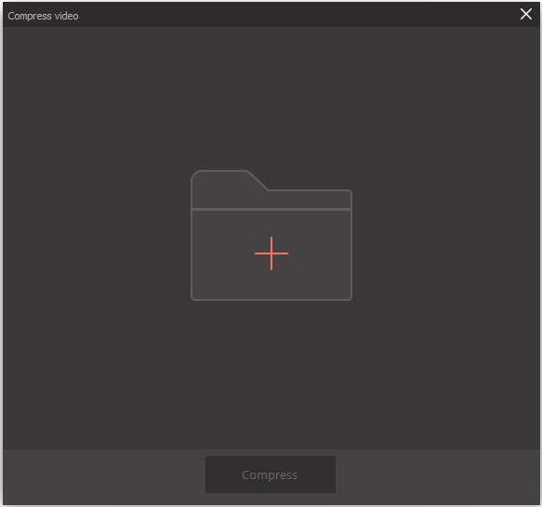The height and width of the screenshot is (507, 542).
Task: Click the red plus sign inside folder
Action: (x=271, y=253)
